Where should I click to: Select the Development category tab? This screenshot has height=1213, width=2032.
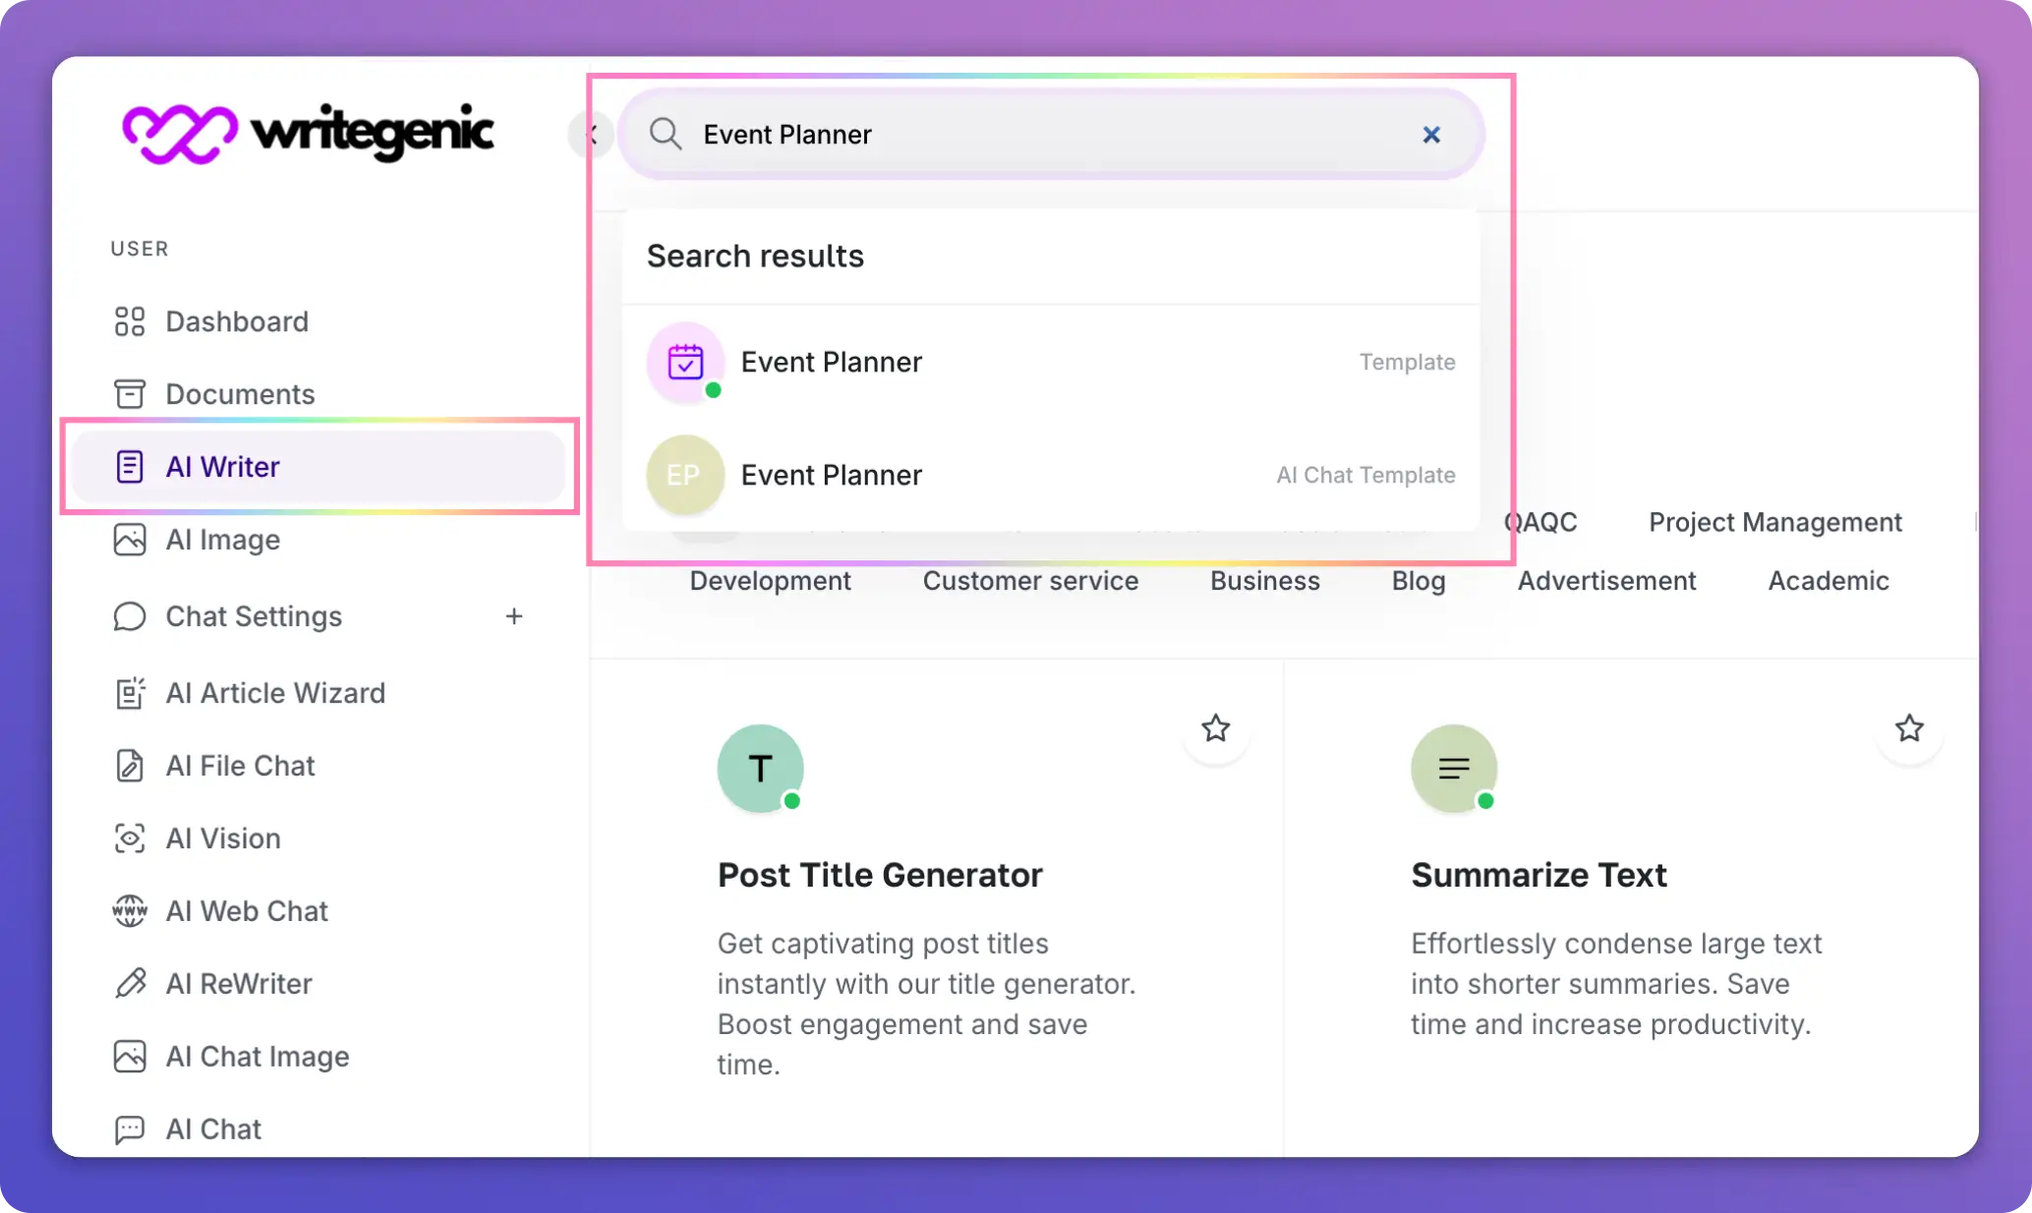pyautogui.click(x=770, y=581)
